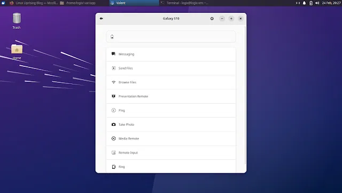Open Remote Input
342x193 pixels.
point(171,152)
